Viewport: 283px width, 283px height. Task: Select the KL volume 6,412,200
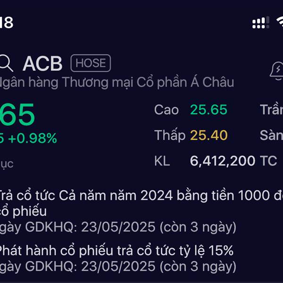tap(222, 161)
